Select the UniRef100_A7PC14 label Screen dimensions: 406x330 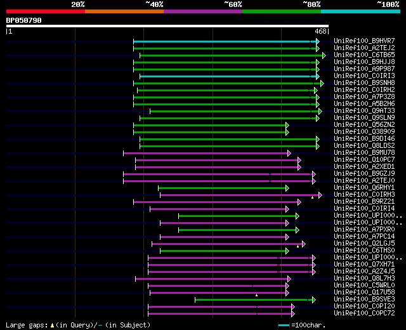pos(364,236)
